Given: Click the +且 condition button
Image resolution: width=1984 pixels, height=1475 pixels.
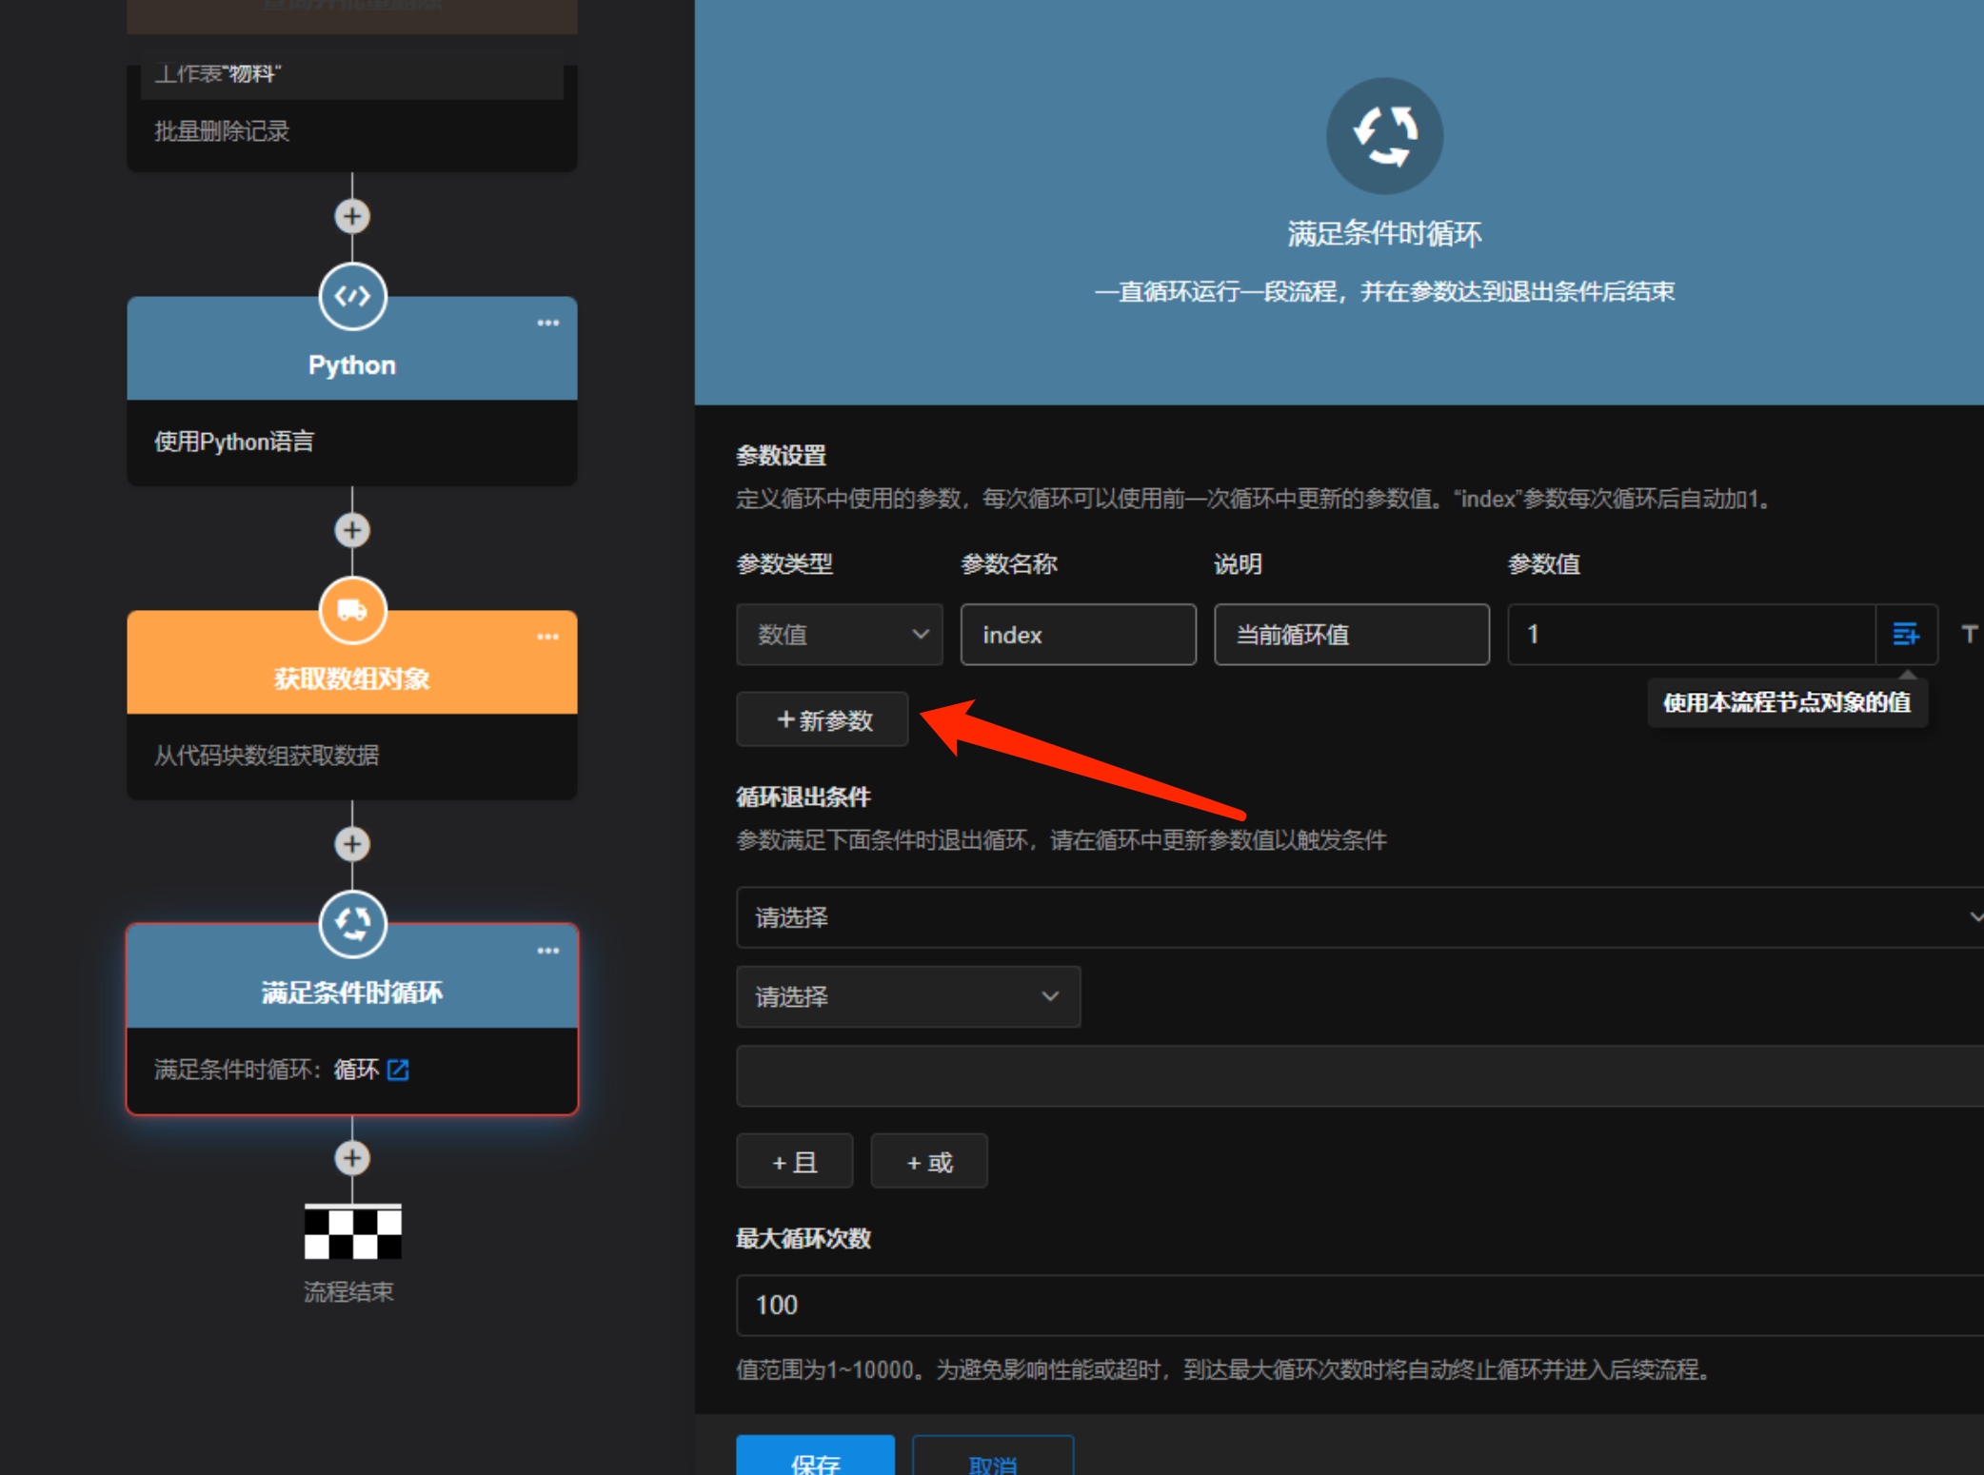Looking at the screenshot, I should click(x=794, y=1162).
